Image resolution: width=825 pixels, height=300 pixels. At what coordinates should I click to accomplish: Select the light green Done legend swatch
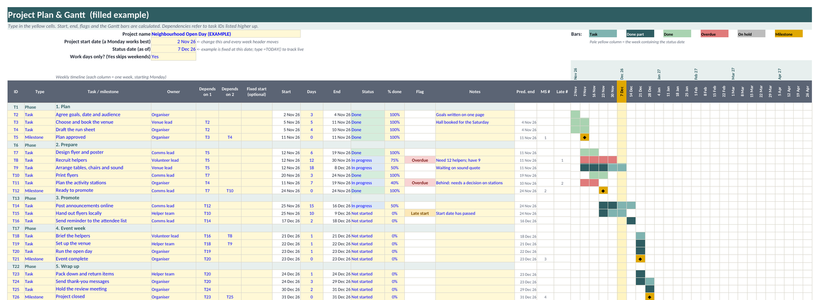point(677,34)
